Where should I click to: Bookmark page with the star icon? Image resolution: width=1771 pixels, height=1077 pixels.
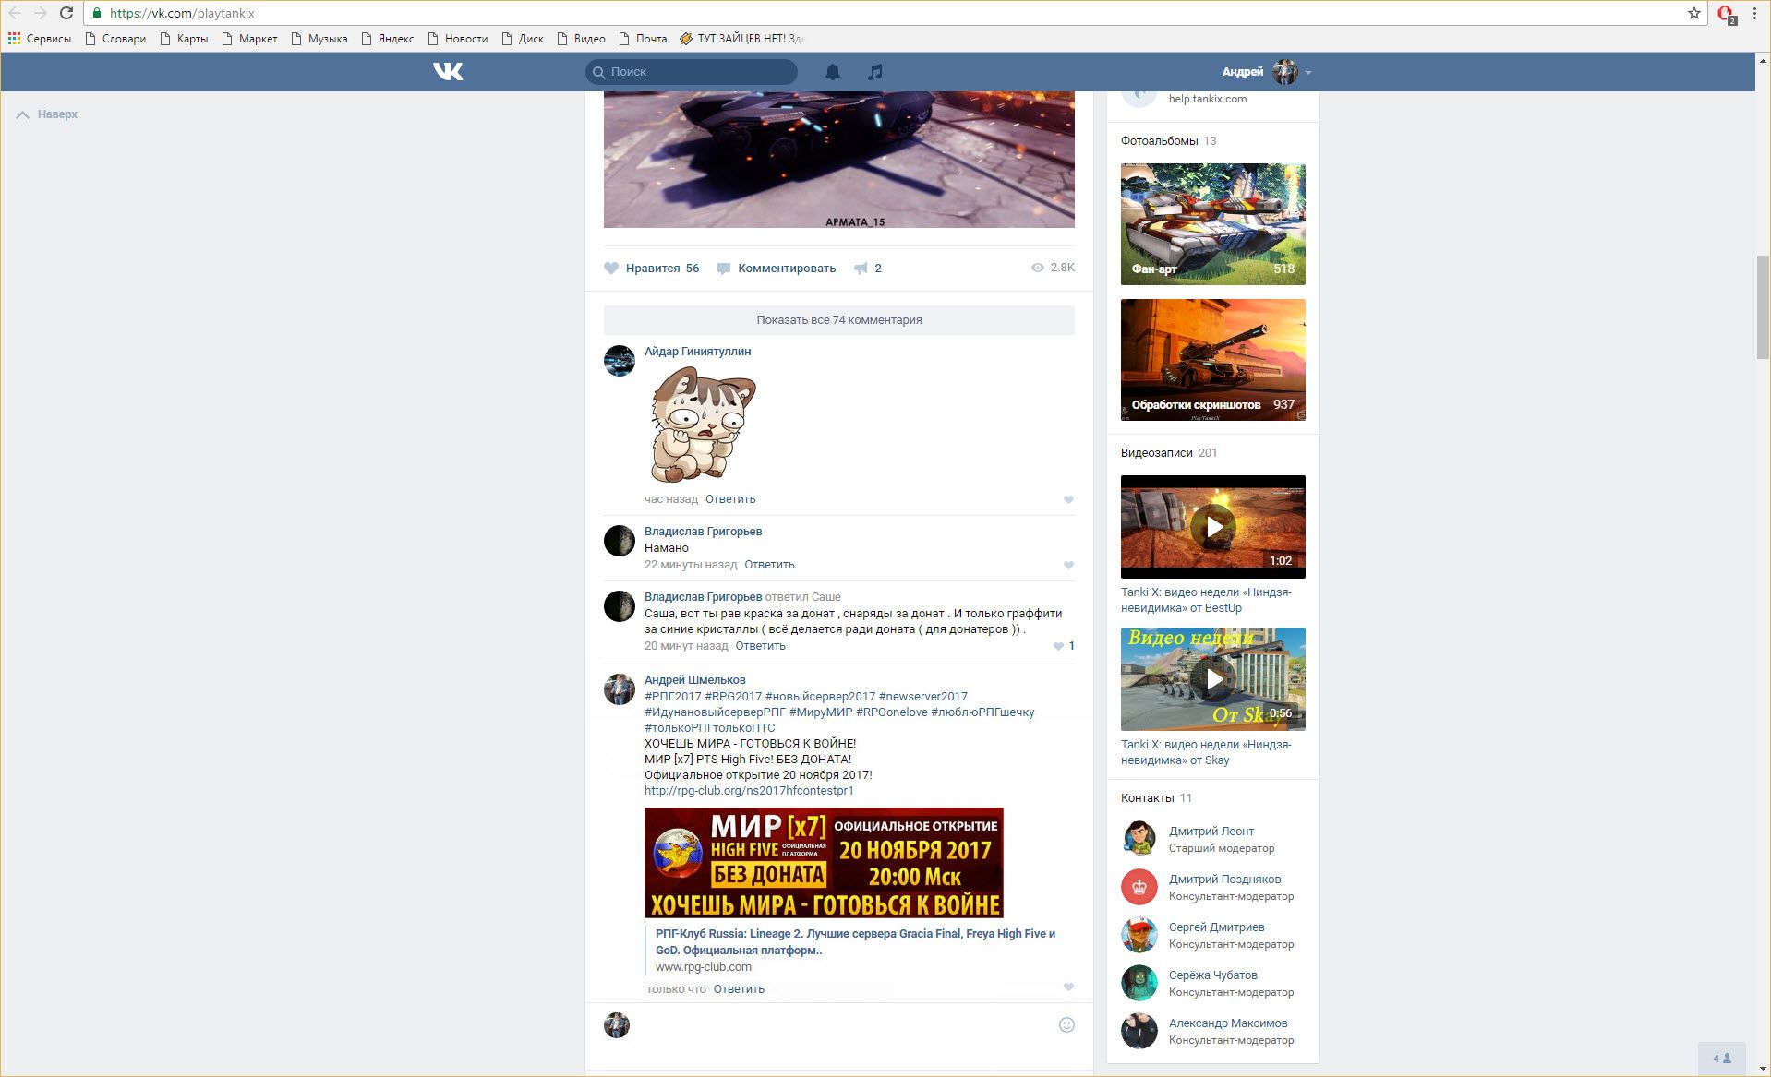1693,13
